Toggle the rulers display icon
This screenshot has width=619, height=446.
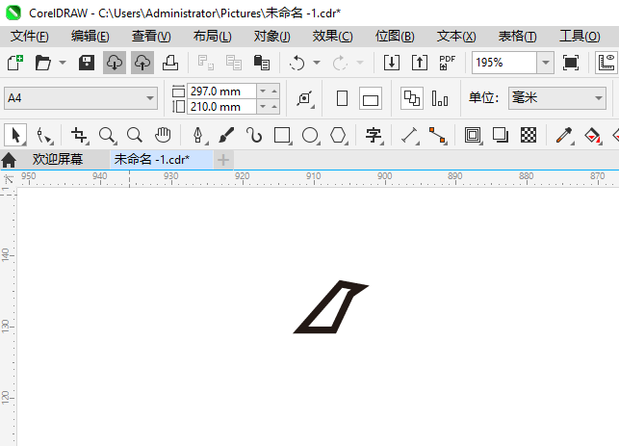[x=606, y=63]
